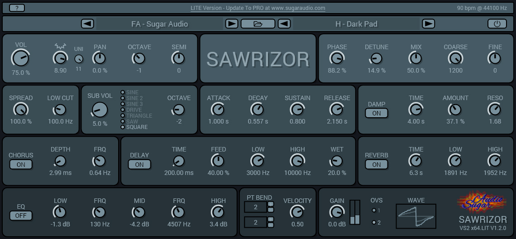Image resolution: width=516 pixels, height=239 pixels.
Task: Click the GAIN knob
Action: pos(337,212)
